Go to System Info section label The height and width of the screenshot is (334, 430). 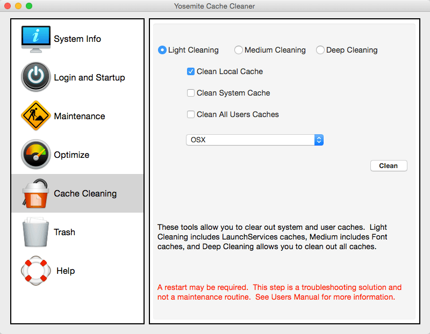pyautogui.click(x=77, y=39)
